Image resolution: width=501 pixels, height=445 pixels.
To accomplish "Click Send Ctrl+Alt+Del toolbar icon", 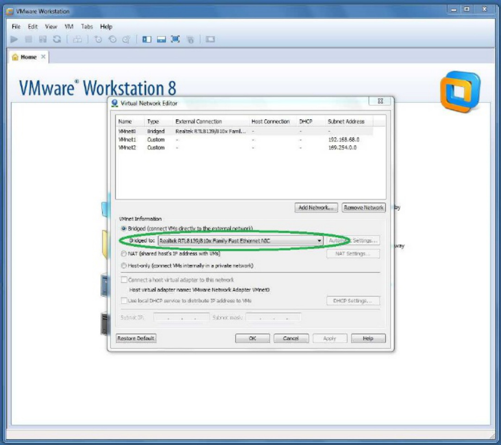I will pos(77,39).
